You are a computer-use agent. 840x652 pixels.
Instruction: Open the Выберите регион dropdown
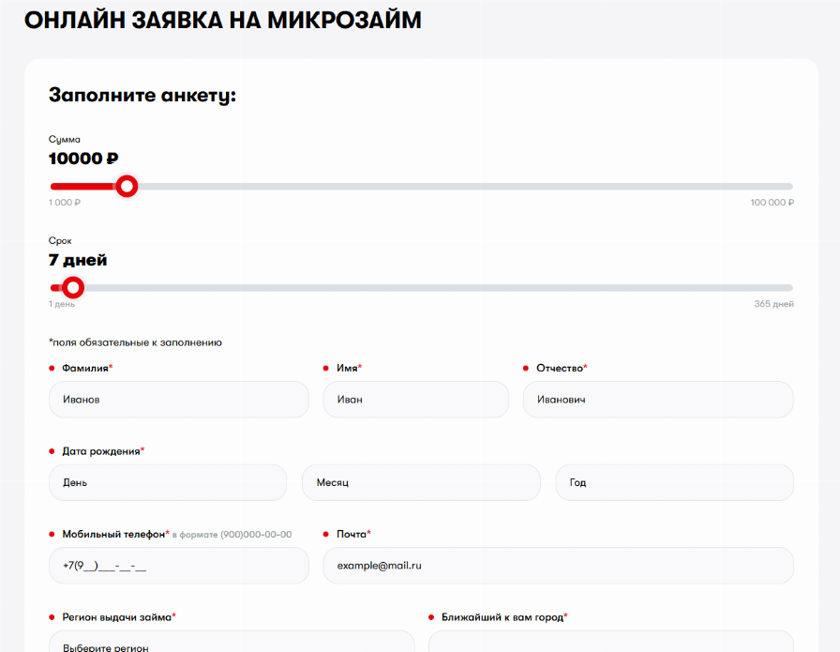[x=232, y=642]
